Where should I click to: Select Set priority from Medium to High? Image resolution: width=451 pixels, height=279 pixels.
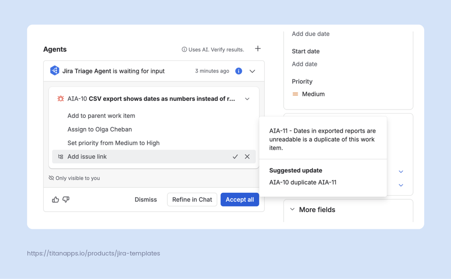click(x=113, y=143)
